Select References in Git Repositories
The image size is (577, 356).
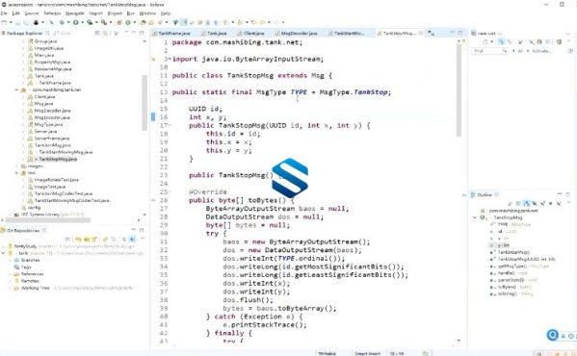(32, 274)
